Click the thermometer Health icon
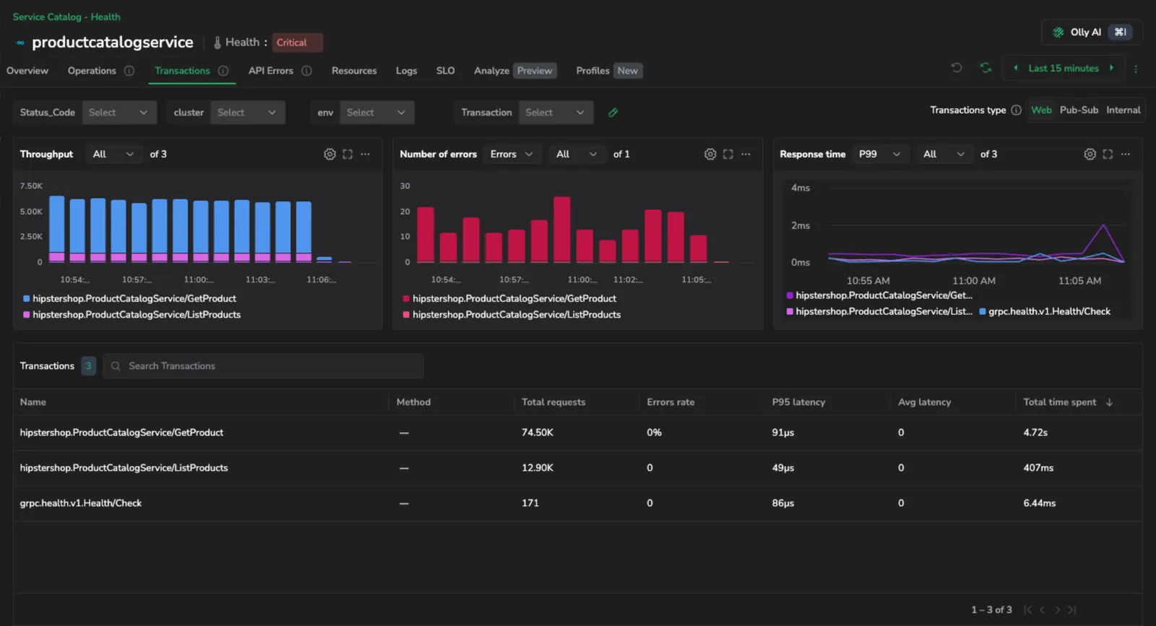 pos(217,43)
